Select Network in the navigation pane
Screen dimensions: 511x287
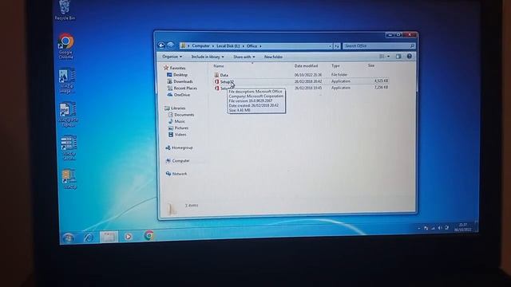pyautogui.click(x=179, y=174)
